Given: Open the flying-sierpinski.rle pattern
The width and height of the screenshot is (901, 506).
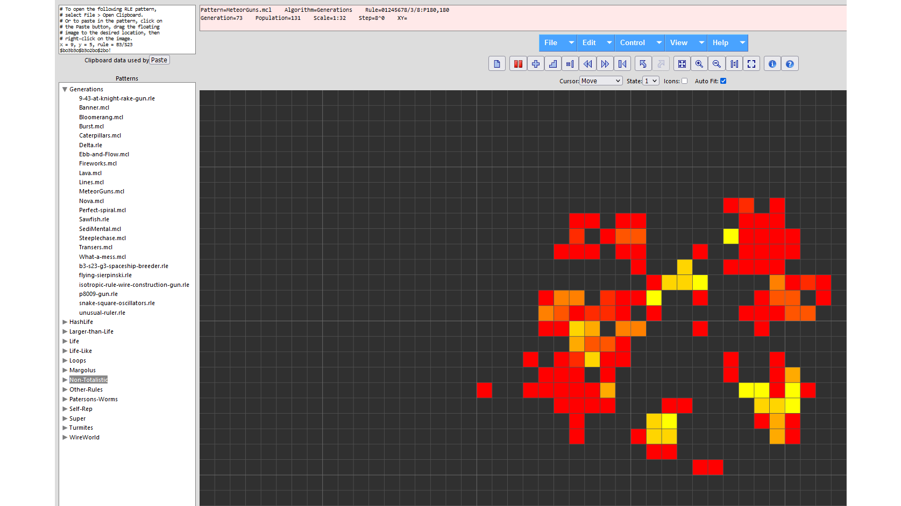Looking at the screenshot, I should pos(105,276).
